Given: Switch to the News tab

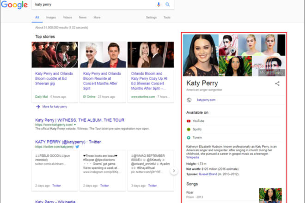Looking at the screenshot, I should coord(83,18).
